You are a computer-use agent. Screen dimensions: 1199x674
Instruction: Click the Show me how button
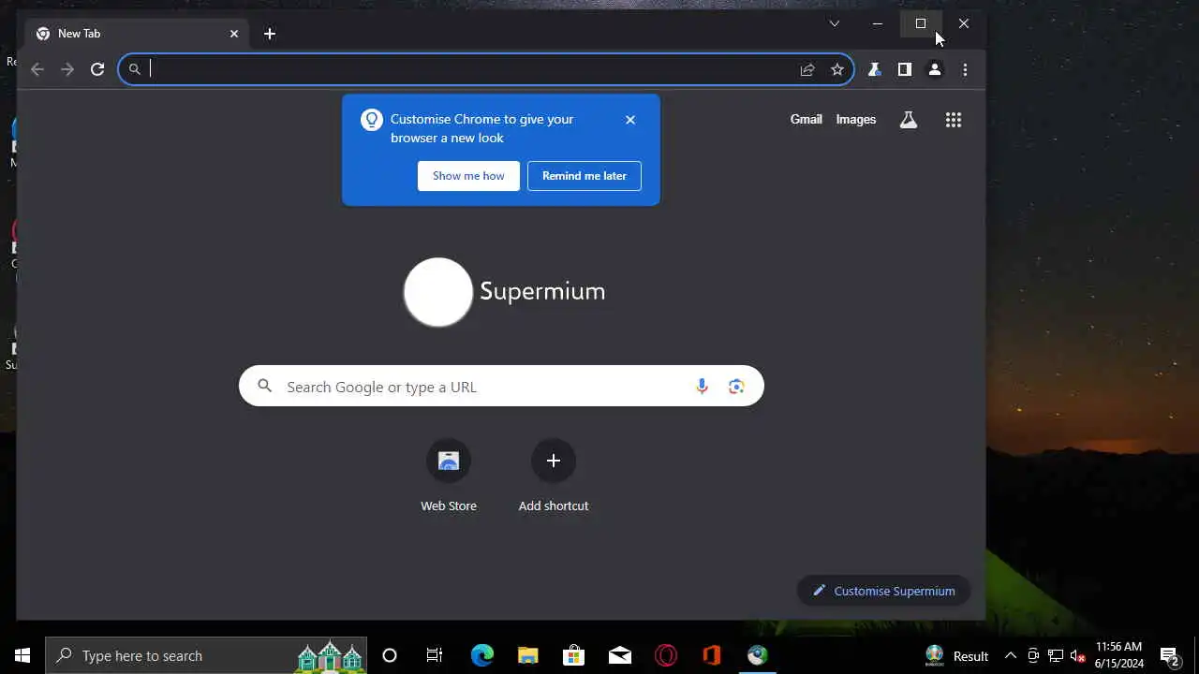point(468,176)
